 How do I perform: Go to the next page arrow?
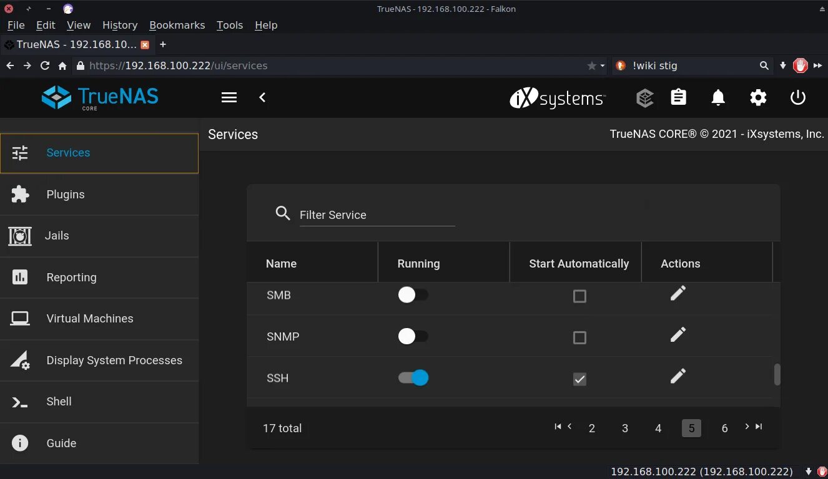[x=747, y=427]
